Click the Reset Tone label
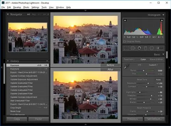171x126 pixels. [142, 80]
